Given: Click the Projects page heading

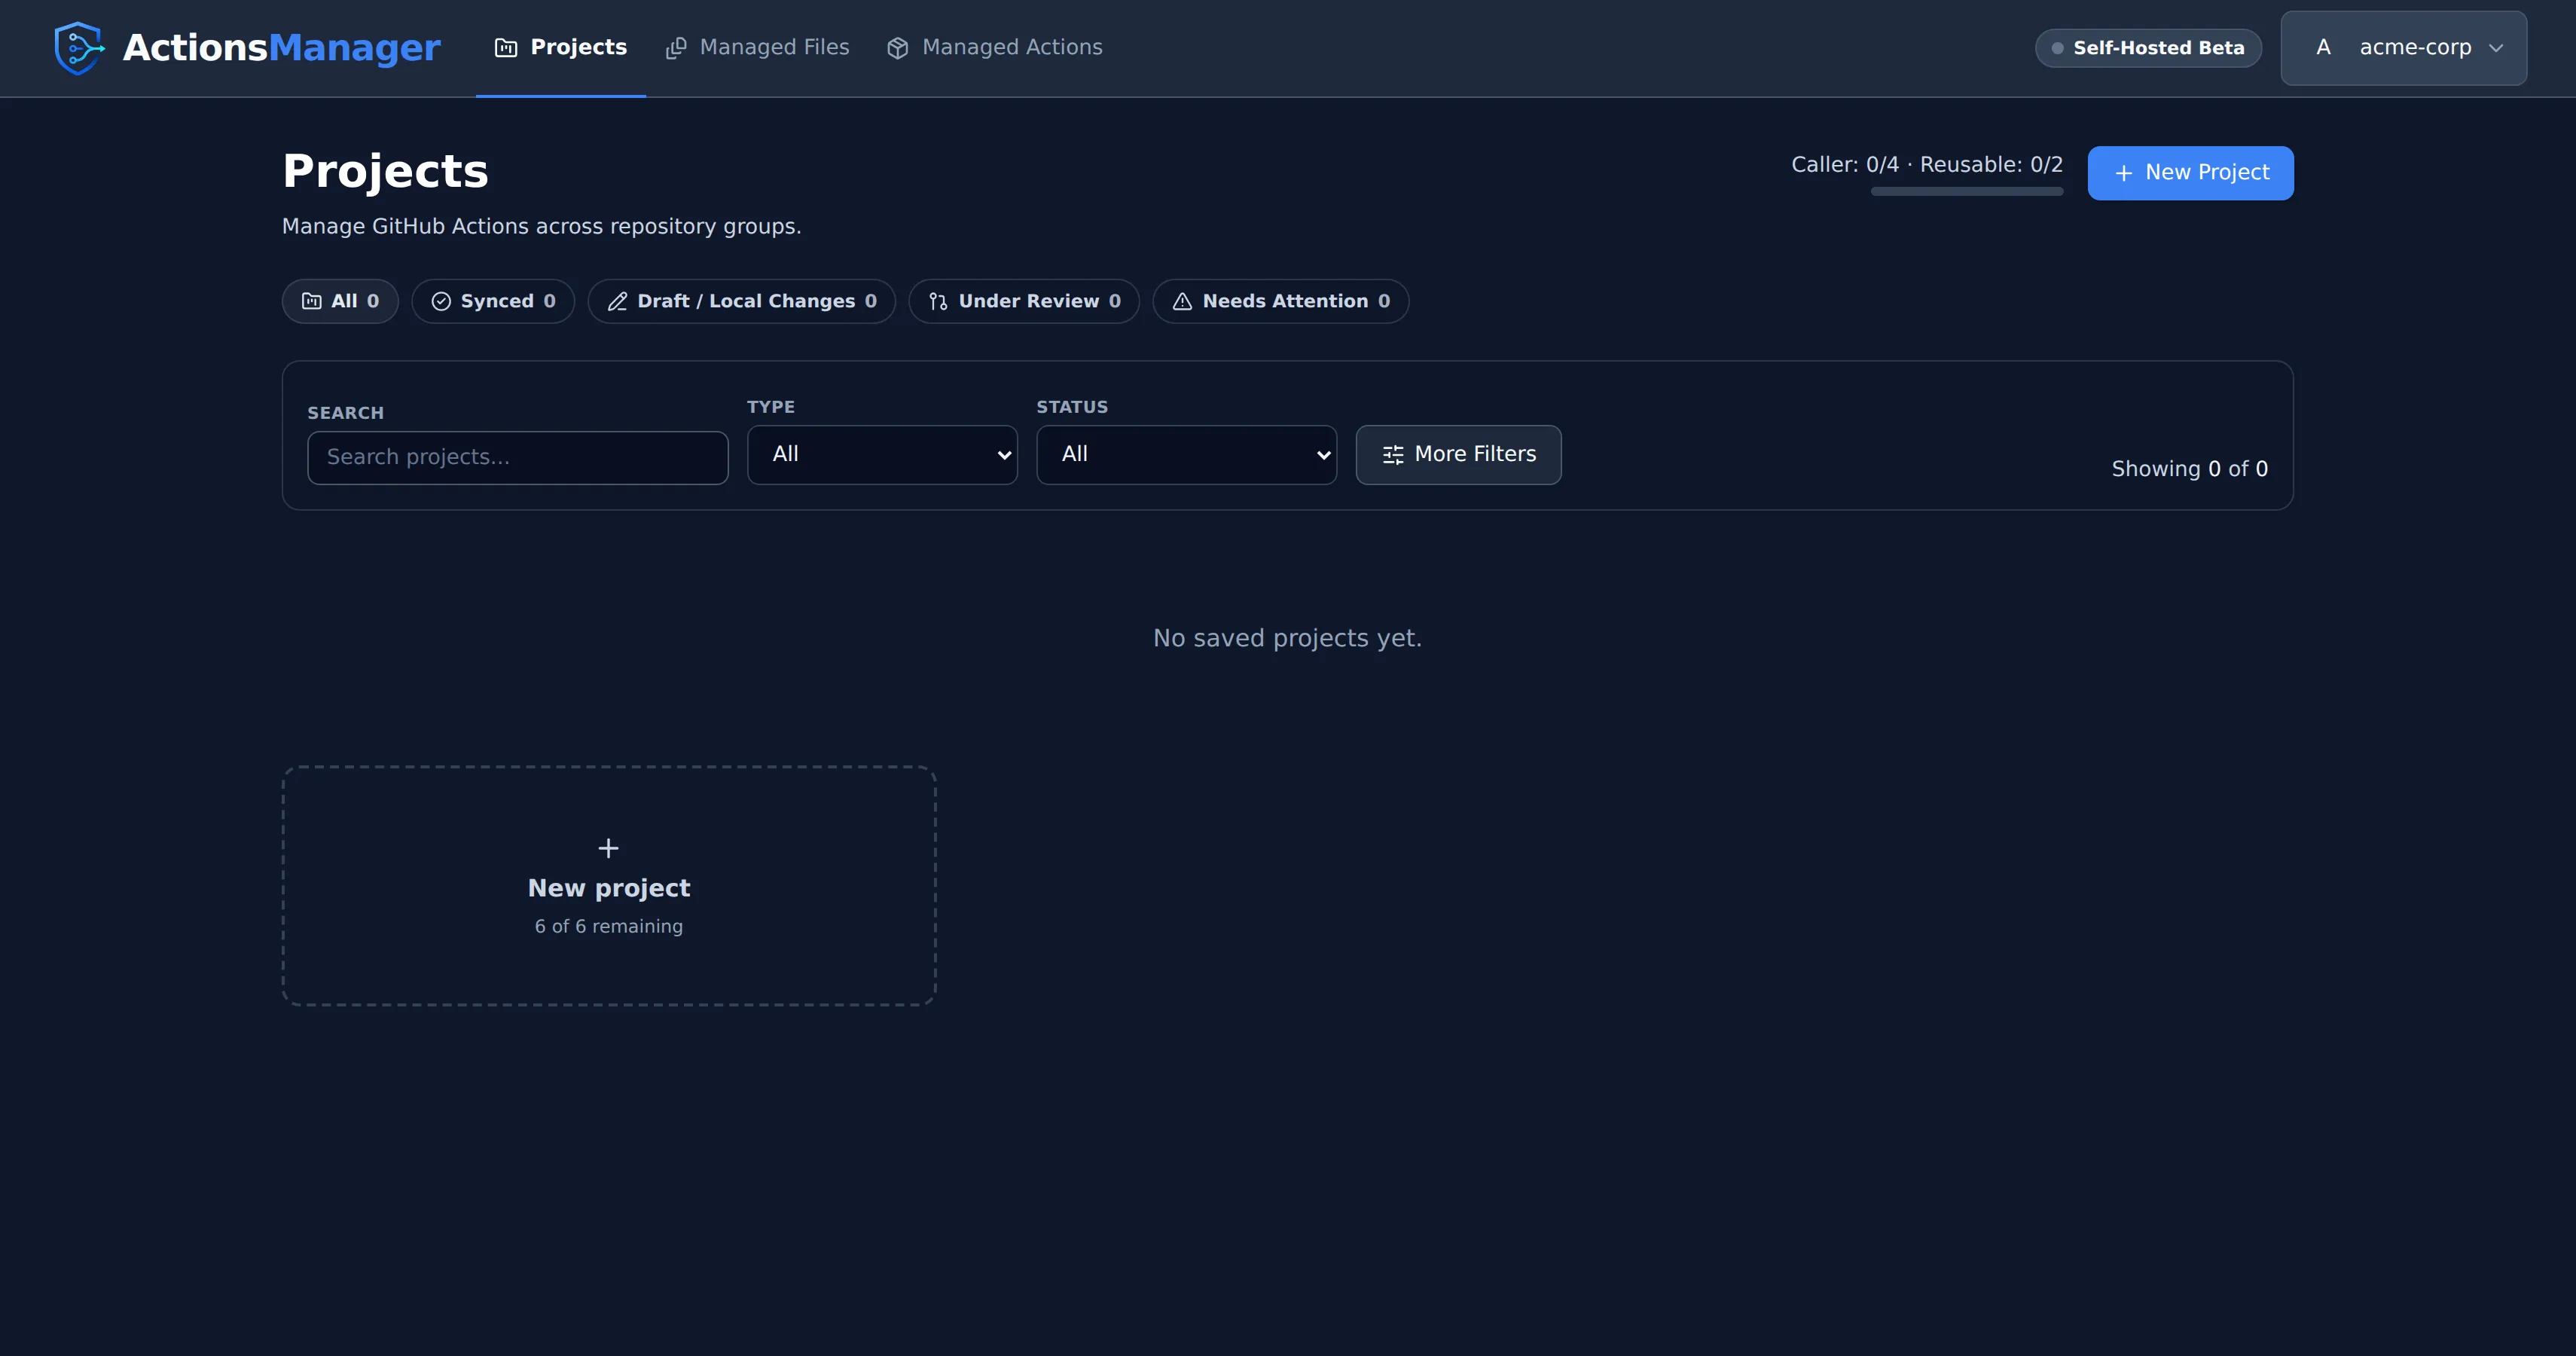Looking at the screenshot, I should (385, 171).
